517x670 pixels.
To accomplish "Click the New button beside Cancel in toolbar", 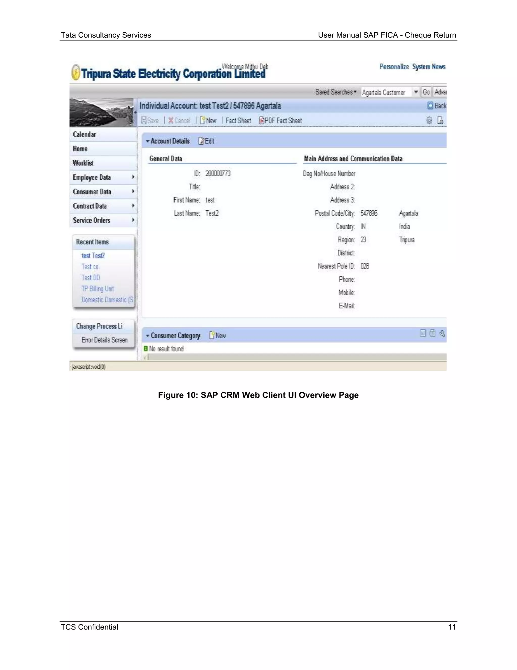I will pos(208,121).
